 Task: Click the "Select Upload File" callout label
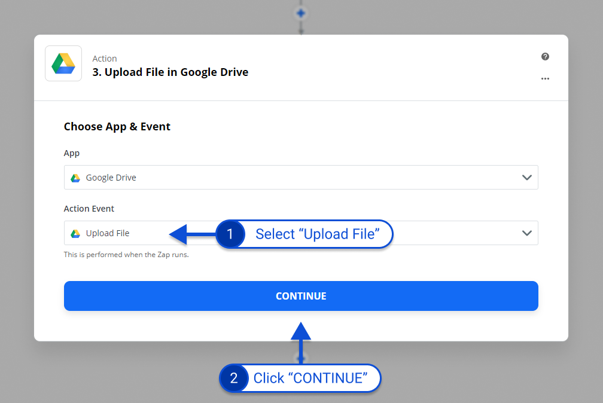(x=317, y=234)
